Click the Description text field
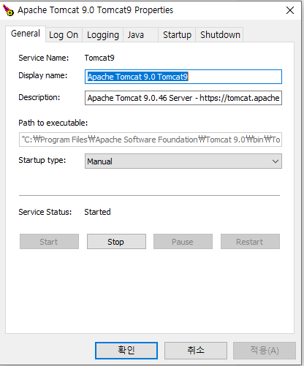Image resolution: width=304 pixels, height=366 pixels. [183, 98]
